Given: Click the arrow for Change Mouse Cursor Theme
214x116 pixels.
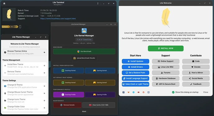Looking at the screenshot, I should tap(44, 93).
